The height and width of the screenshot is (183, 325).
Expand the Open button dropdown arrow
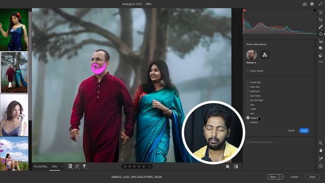coord(281,177)
